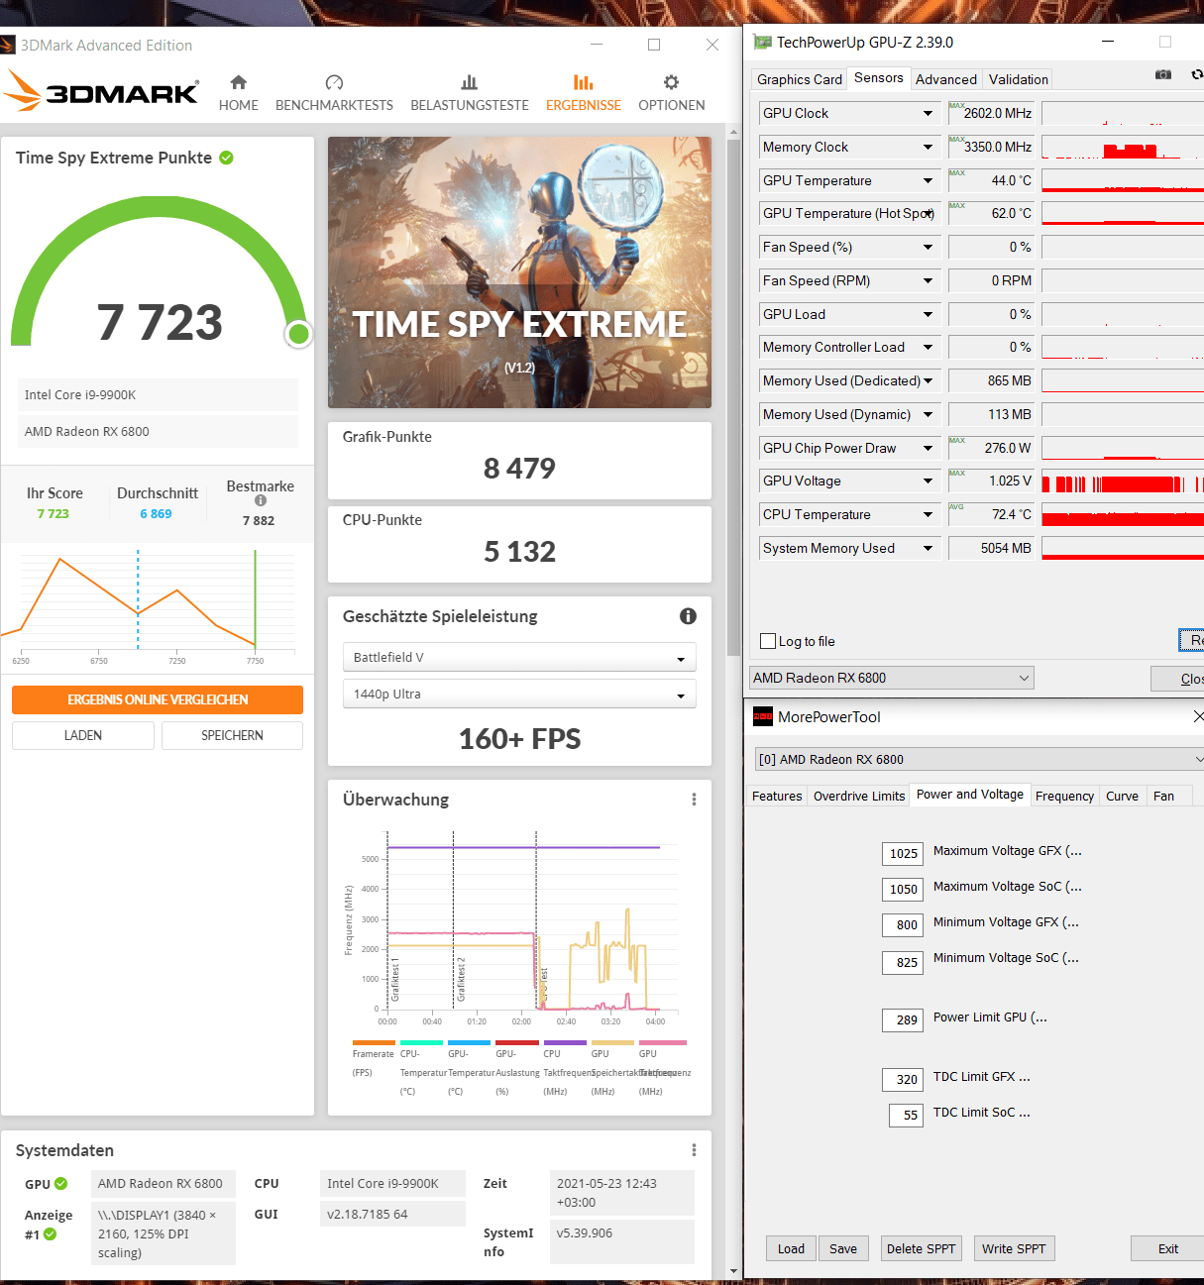The image size is (1204, 1285).
Task: Open the Battlefield V game dropdown
Action: point(519,657)
